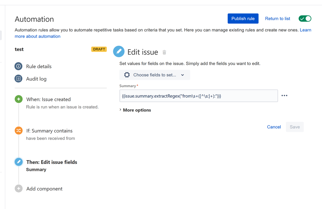Click the gear icon in Choose fields button
Screen dimensions: 322x209
point(127,75)
